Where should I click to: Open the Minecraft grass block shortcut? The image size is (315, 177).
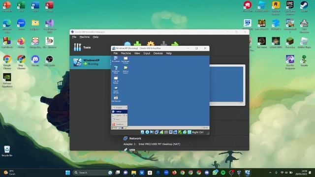[290, 43]
